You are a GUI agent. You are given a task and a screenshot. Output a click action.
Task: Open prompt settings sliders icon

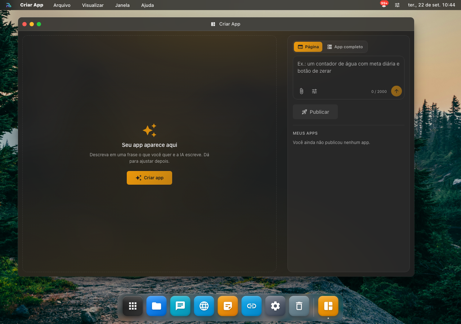coord(314,91)
